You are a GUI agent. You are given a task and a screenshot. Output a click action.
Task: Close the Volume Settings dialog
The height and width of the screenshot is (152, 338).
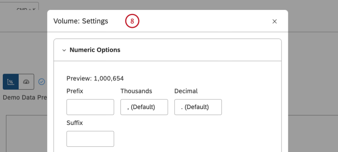pos(274,21)
